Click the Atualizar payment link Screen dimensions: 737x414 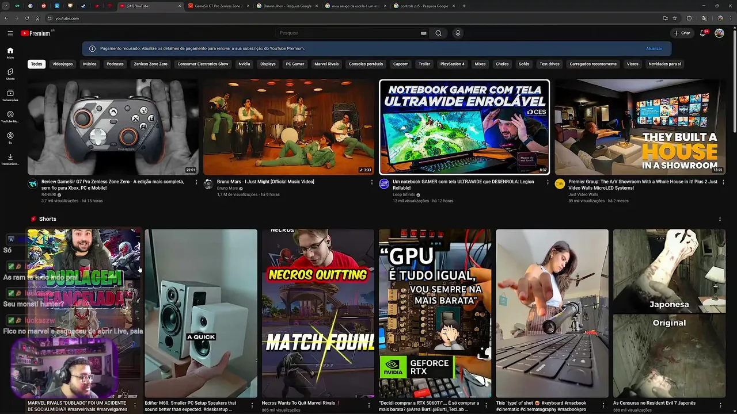(654, 48)
